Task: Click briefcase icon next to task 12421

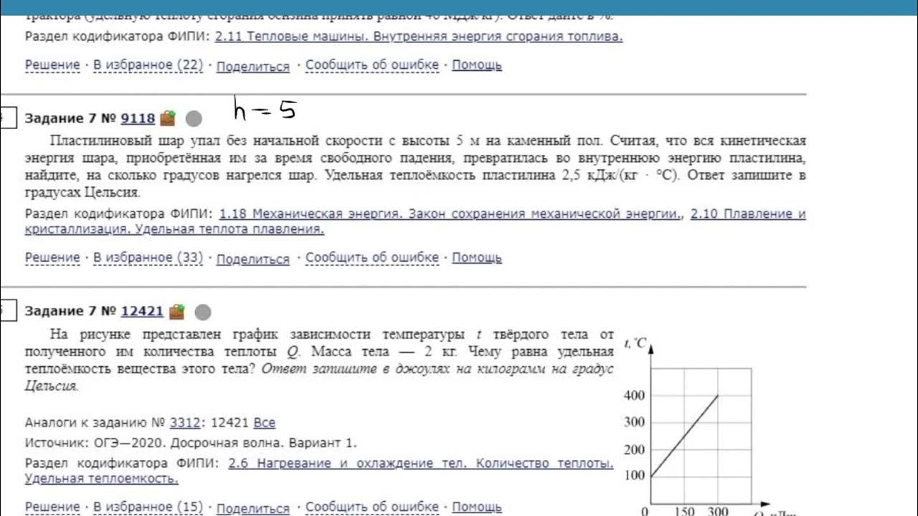Action: click(x=176, y=311)
